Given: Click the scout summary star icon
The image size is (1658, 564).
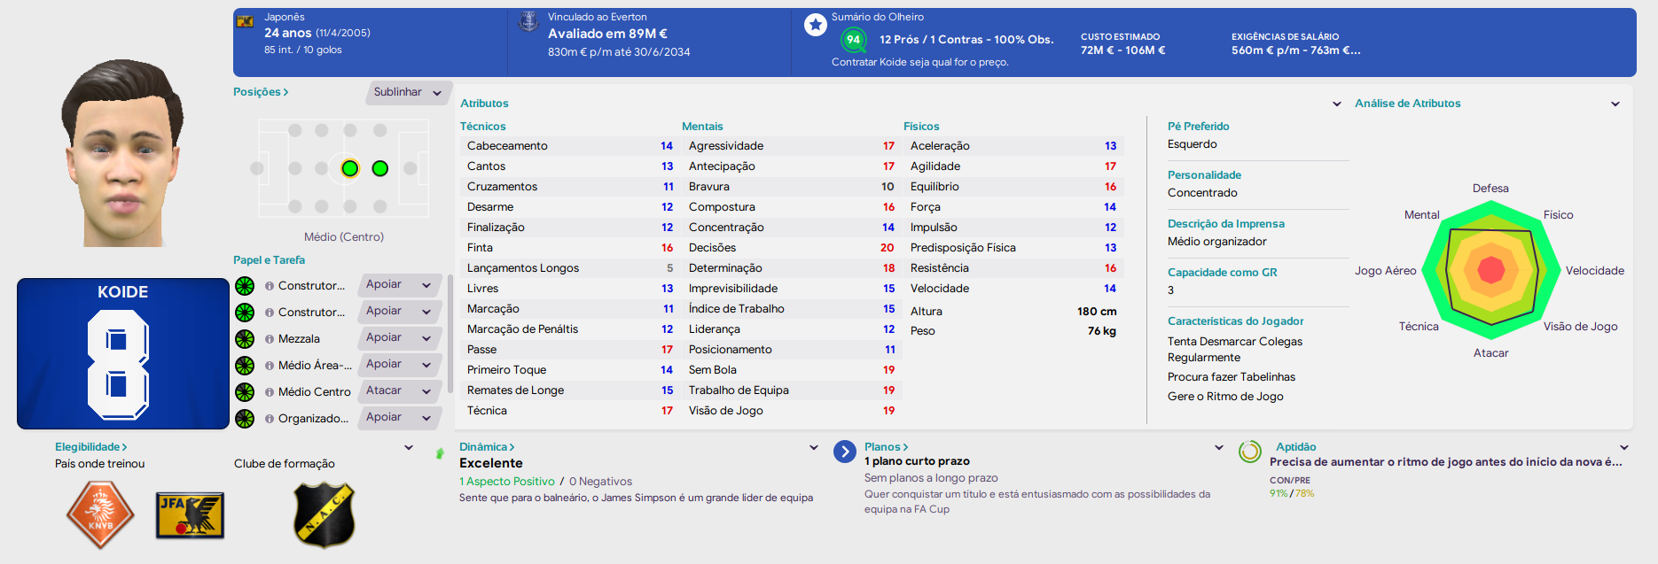Looking at the screenshot, I should (816, 25).
